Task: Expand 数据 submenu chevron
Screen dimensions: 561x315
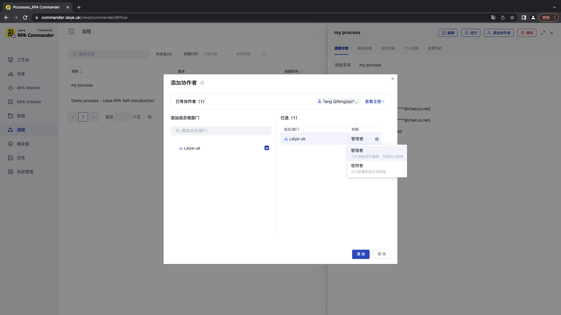Action: [54, 116]
